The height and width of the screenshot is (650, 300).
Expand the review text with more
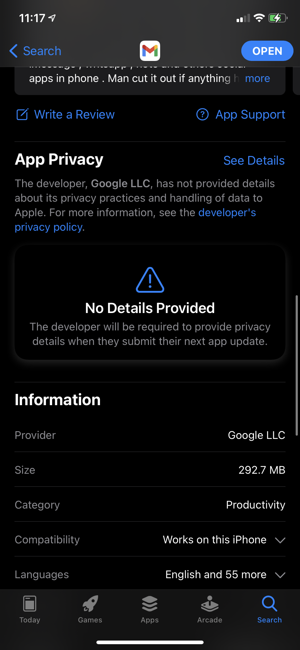257,78
